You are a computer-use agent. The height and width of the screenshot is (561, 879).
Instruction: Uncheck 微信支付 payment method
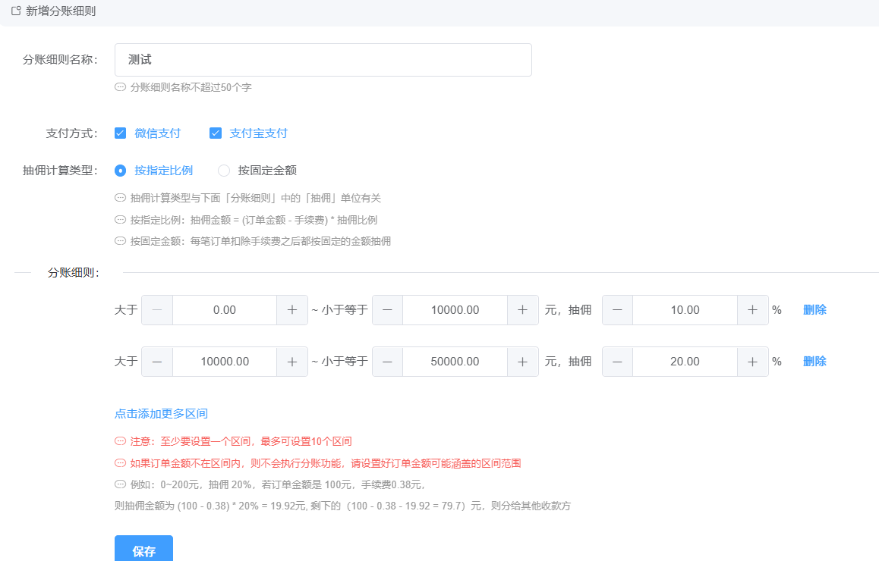click(x=120, y=133)
